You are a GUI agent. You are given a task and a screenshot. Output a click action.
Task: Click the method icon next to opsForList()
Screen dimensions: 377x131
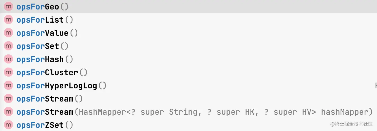click(8, 20)
